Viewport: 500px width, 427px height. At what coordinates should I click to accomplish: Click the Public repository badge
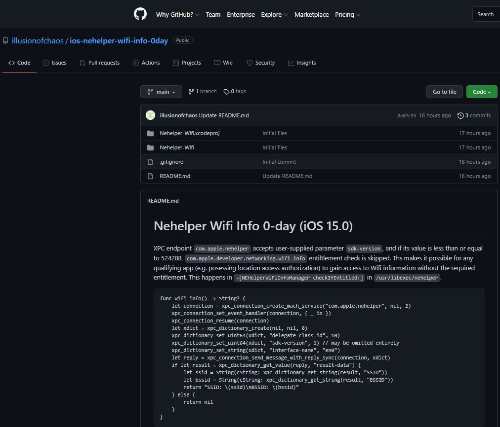pos(183,40)
